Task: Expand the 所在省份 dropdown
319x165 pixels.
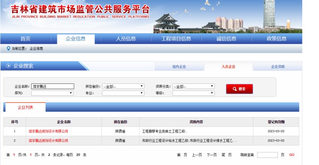Action: (123, 86)
